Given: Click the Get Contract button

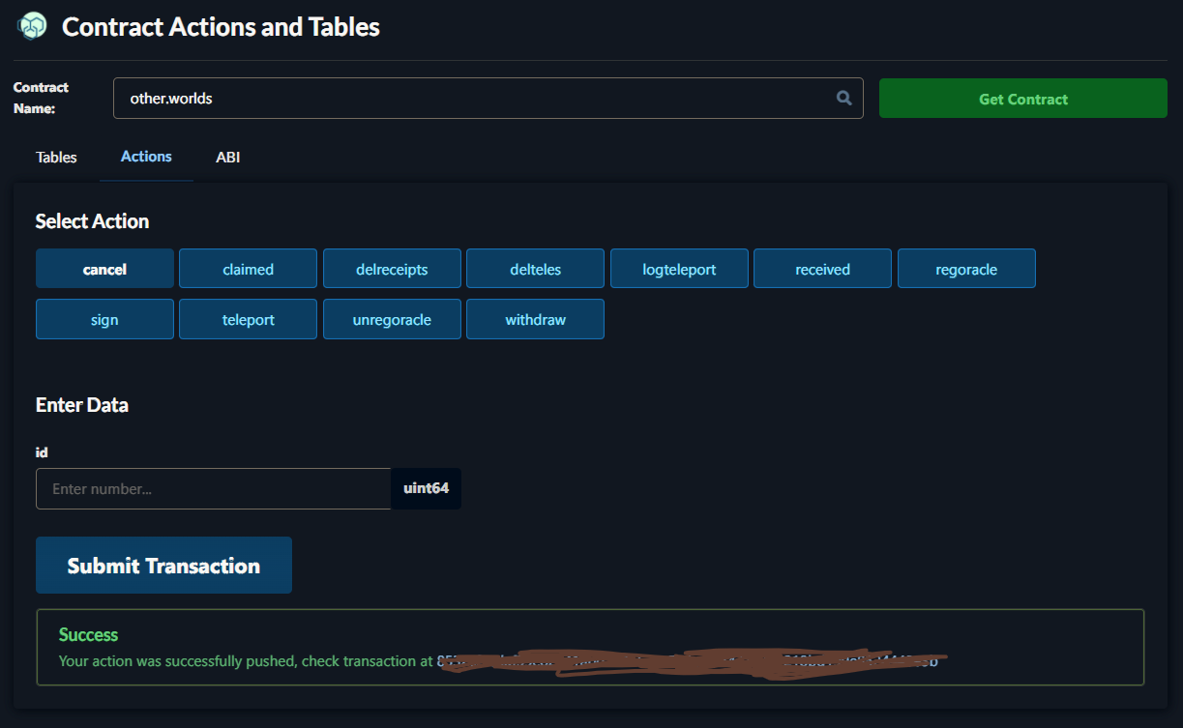Looking at the screenshot, I should (1022, 99).
